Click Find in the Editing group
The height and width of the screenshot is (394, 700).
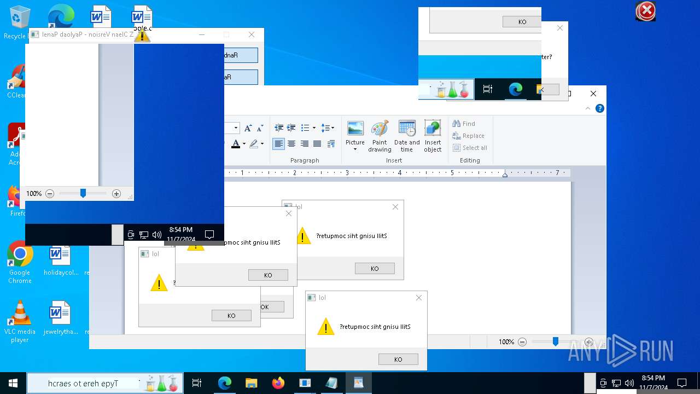click(x=464, y=124)
